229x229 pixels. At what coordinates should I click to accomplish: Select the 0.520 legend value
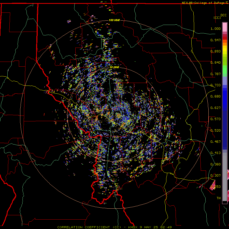[216, 131]
